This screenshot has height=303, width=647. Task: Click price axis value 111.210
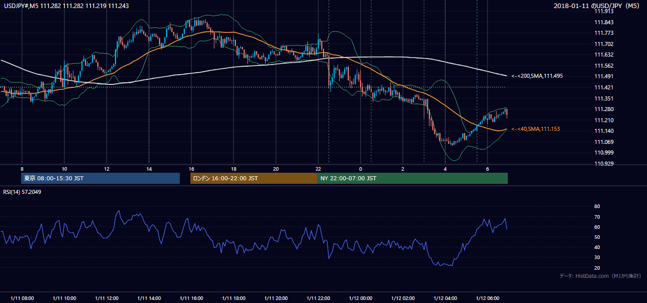(604, 120)
